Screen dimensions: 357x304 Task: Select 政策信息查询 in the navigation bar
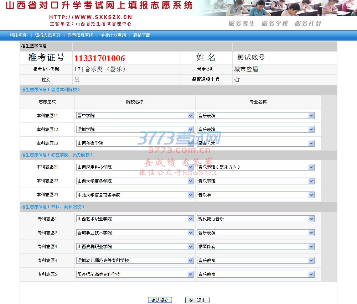click(x=80, y=35)
